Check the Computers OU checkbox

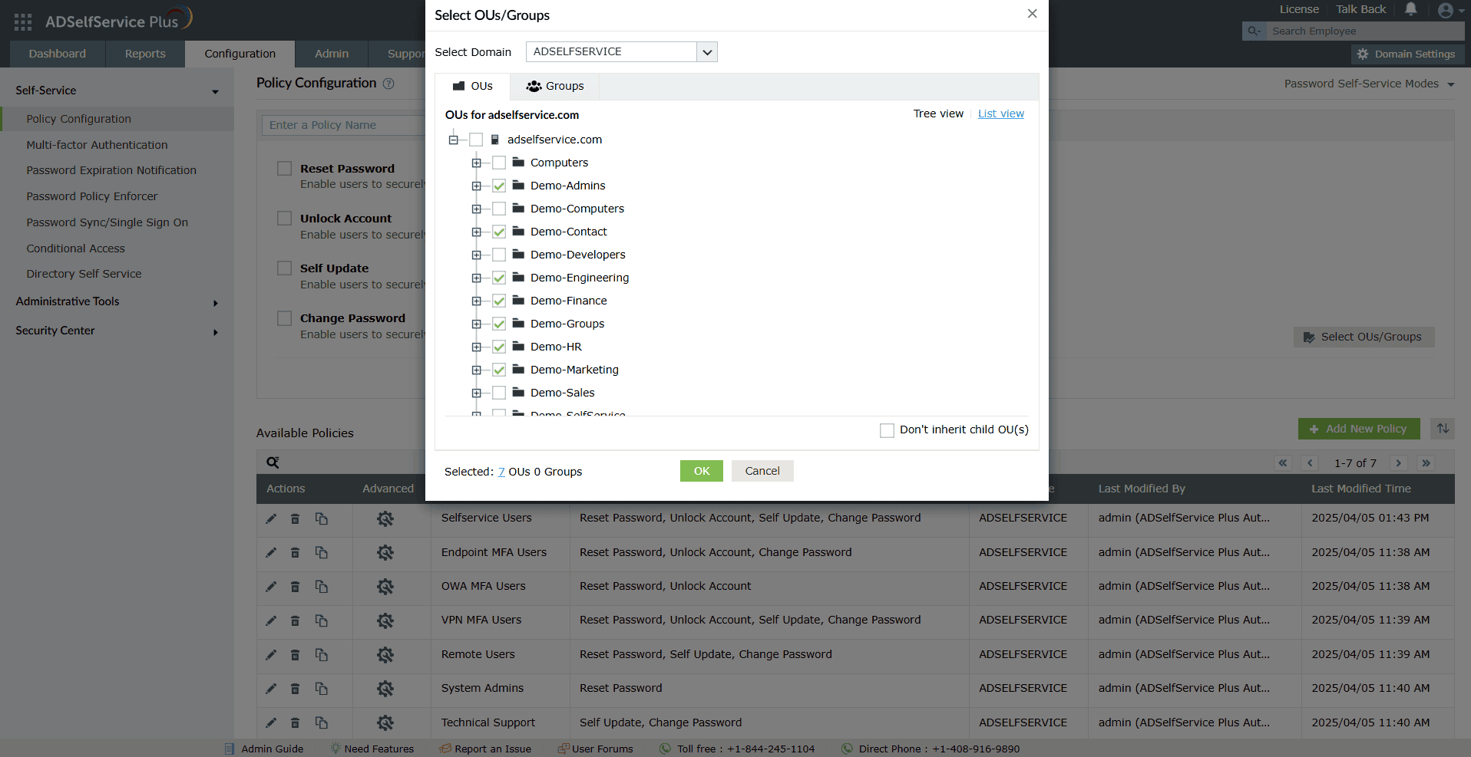click(499, 163)
